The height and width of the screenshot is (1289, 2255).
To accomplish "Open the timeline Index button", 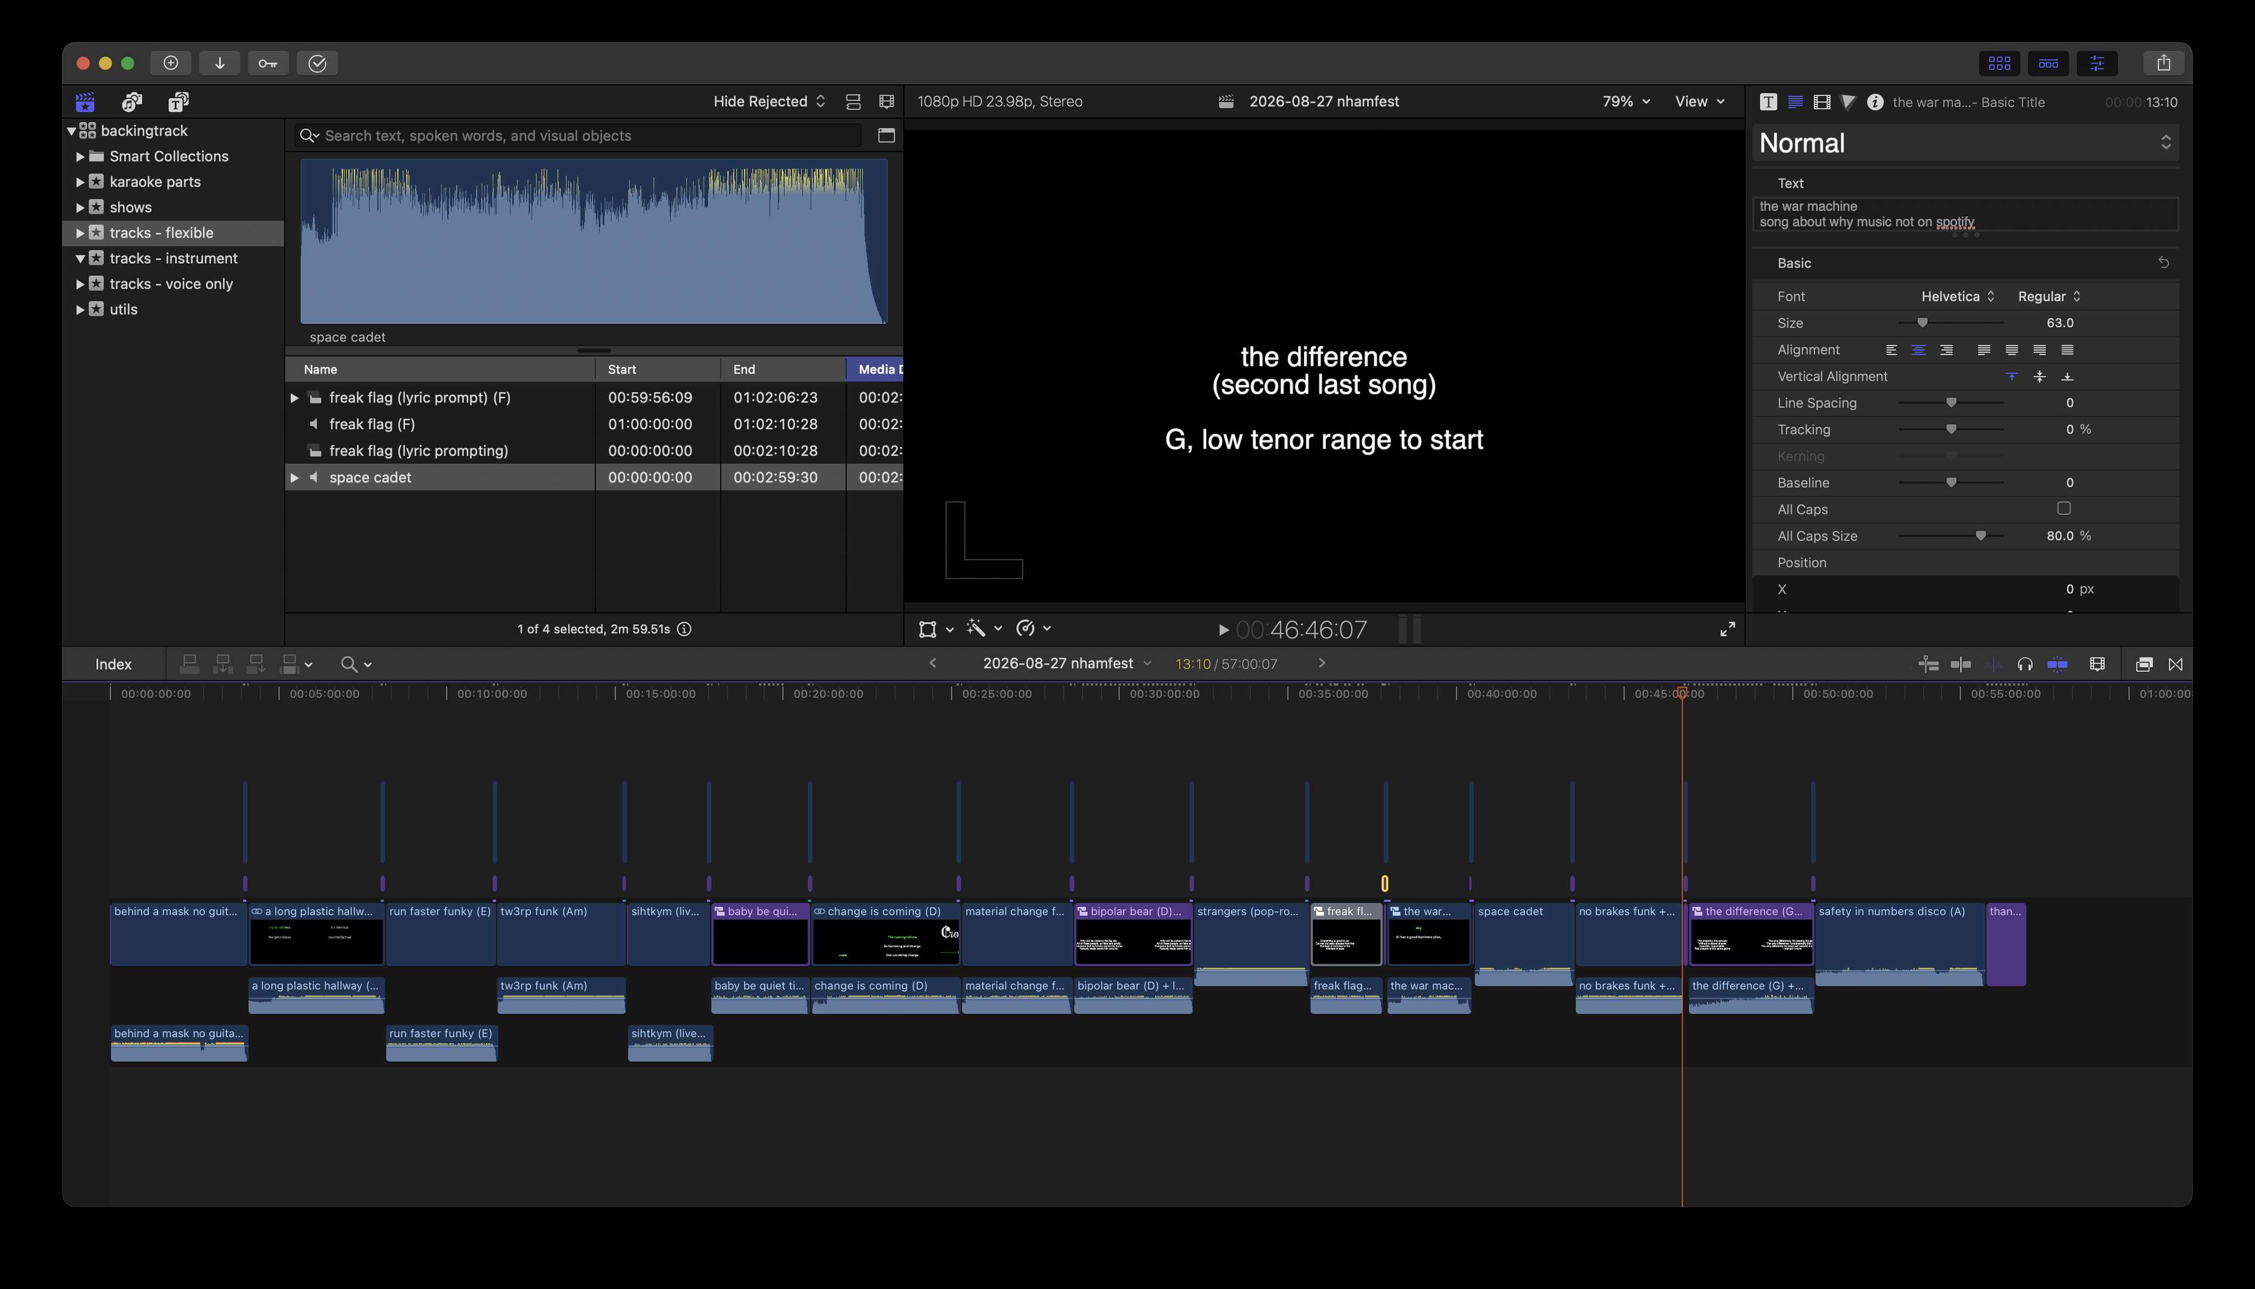I will click(113, 664).
